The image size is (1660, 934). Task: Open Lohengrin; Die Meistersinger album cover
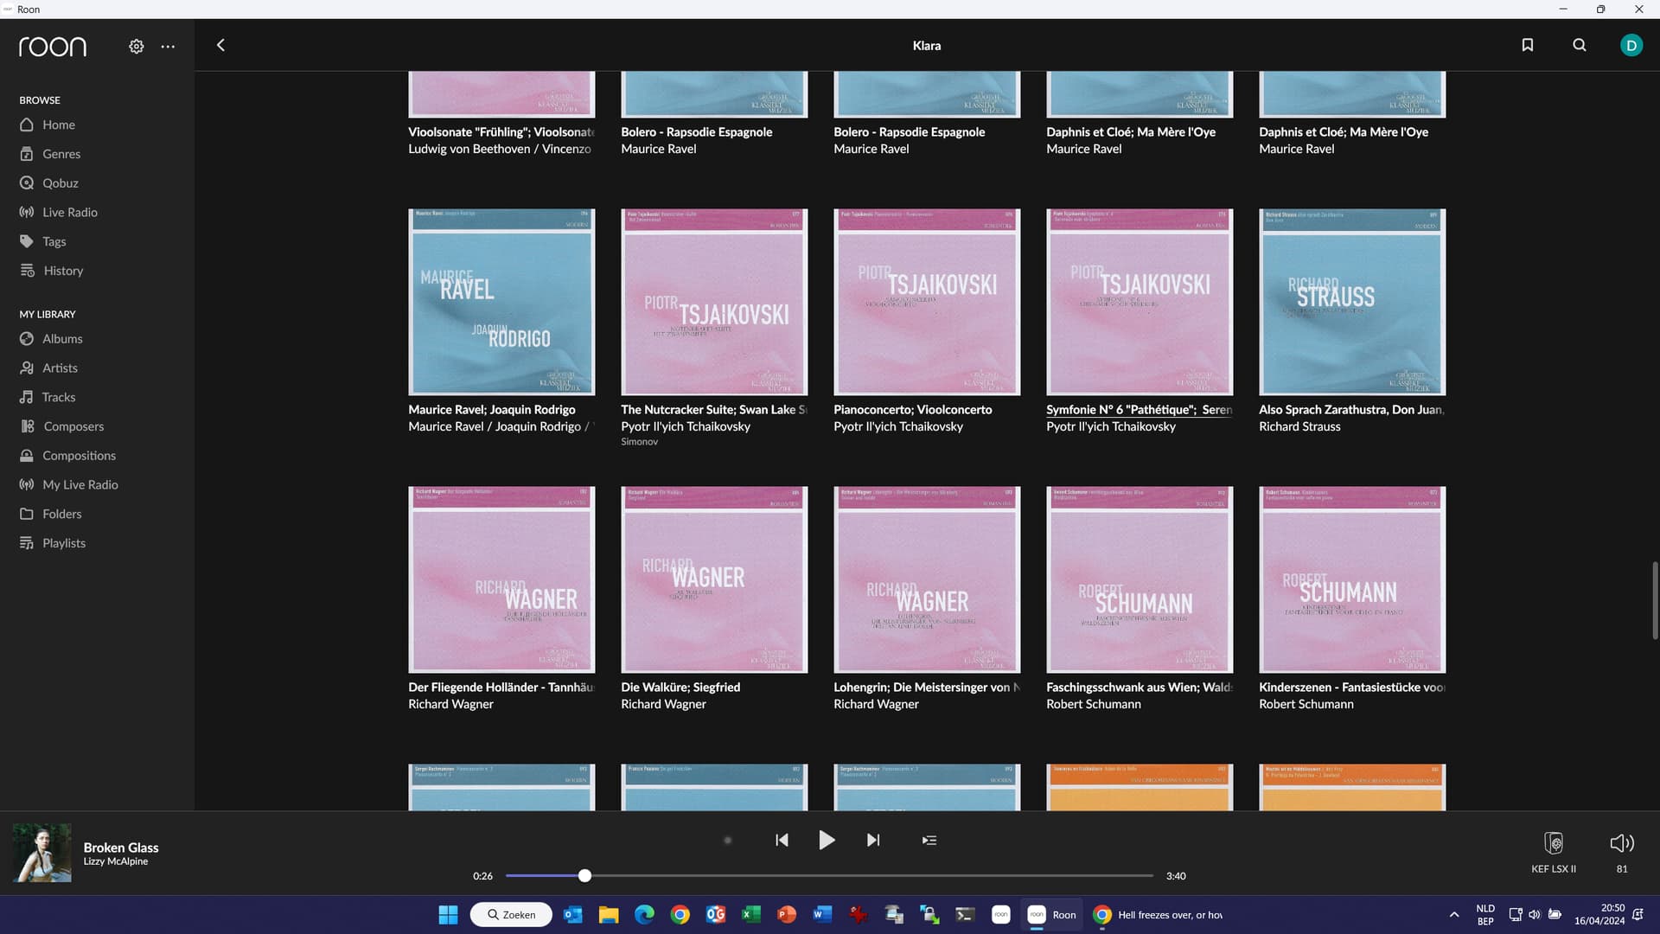pyautogui.click(x=927, y=579)
